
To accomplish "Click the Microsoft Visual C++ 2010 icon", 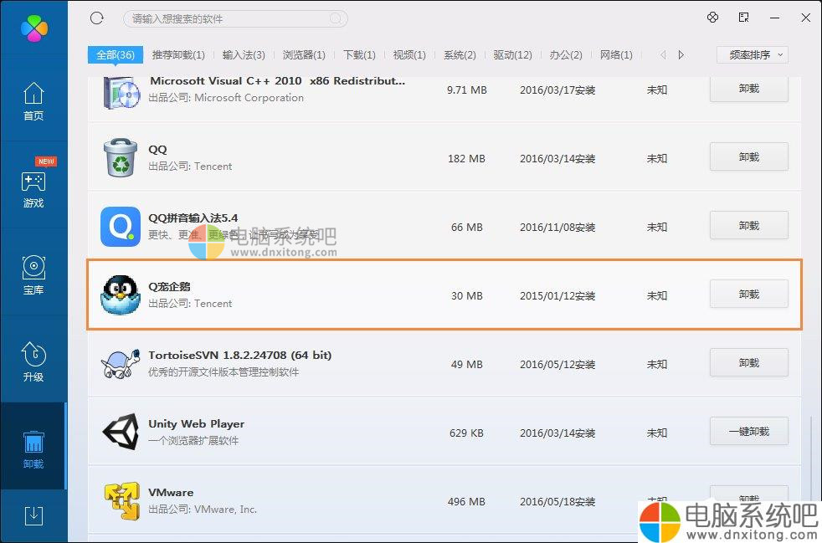I will 121,94.
